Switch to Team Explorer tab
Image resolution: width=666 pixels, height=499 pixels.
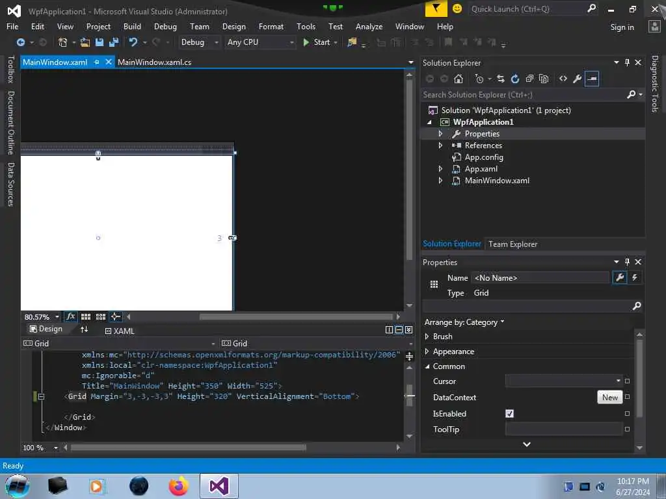pyautogui.click(x=513, y=244)
